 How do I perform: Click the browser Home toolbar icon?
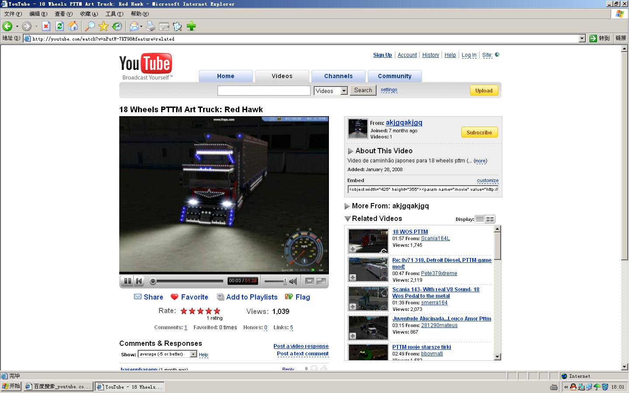[73, 26]
